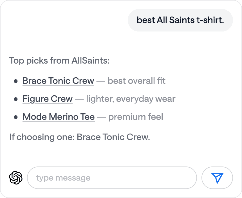Click the "If choosing one:" text
The height and width of the screenshot is (198, 242).
click(x=42, y=137)
